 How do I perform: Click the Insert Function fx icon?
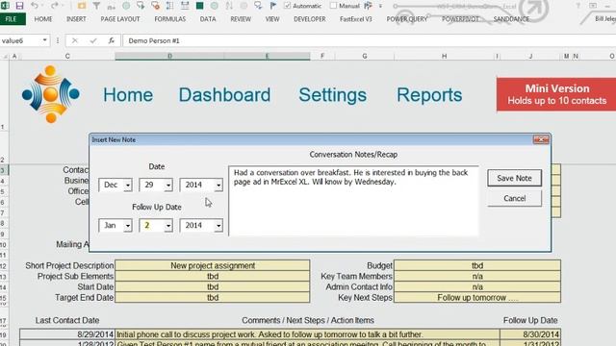pos(112,40)
